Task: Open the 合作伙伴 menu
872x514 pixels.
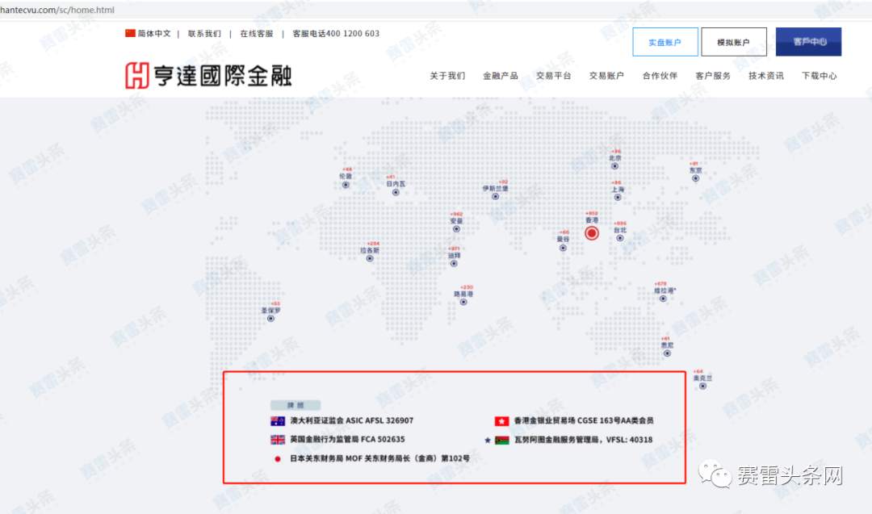Action: pyautogui.click(x=660, y=76)
